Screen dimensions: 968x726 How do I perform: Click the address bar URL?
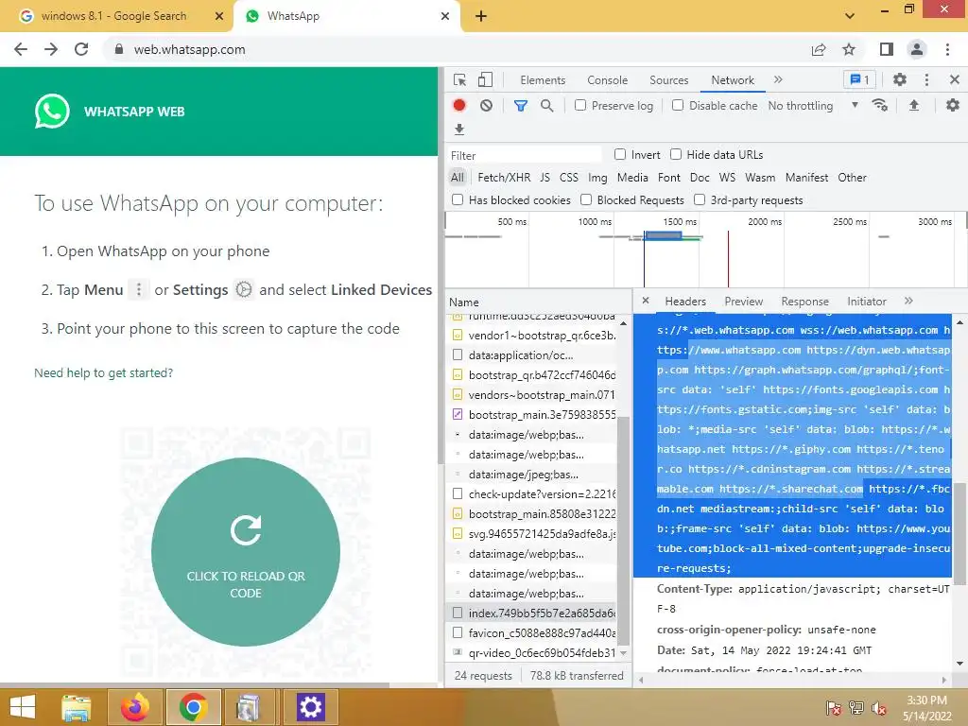click(x=189, y=49)
